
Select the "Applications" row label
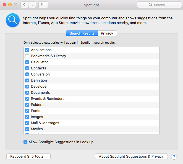pyautogui.click(x=41, y=50)
